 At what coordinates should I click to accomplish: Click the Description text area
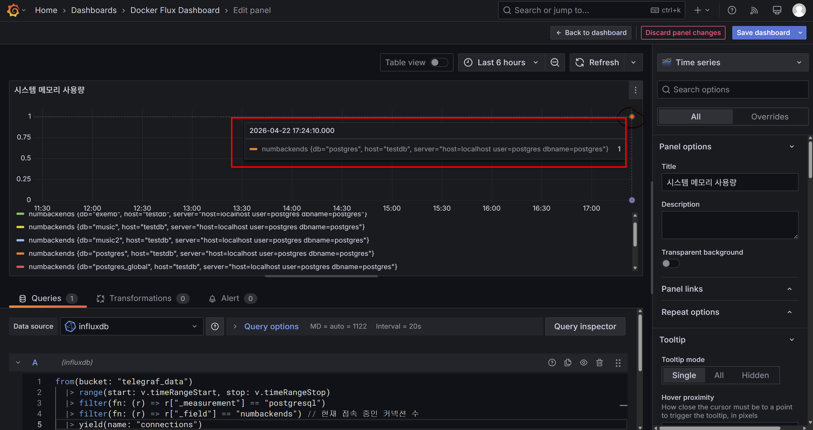click(730, 225)
